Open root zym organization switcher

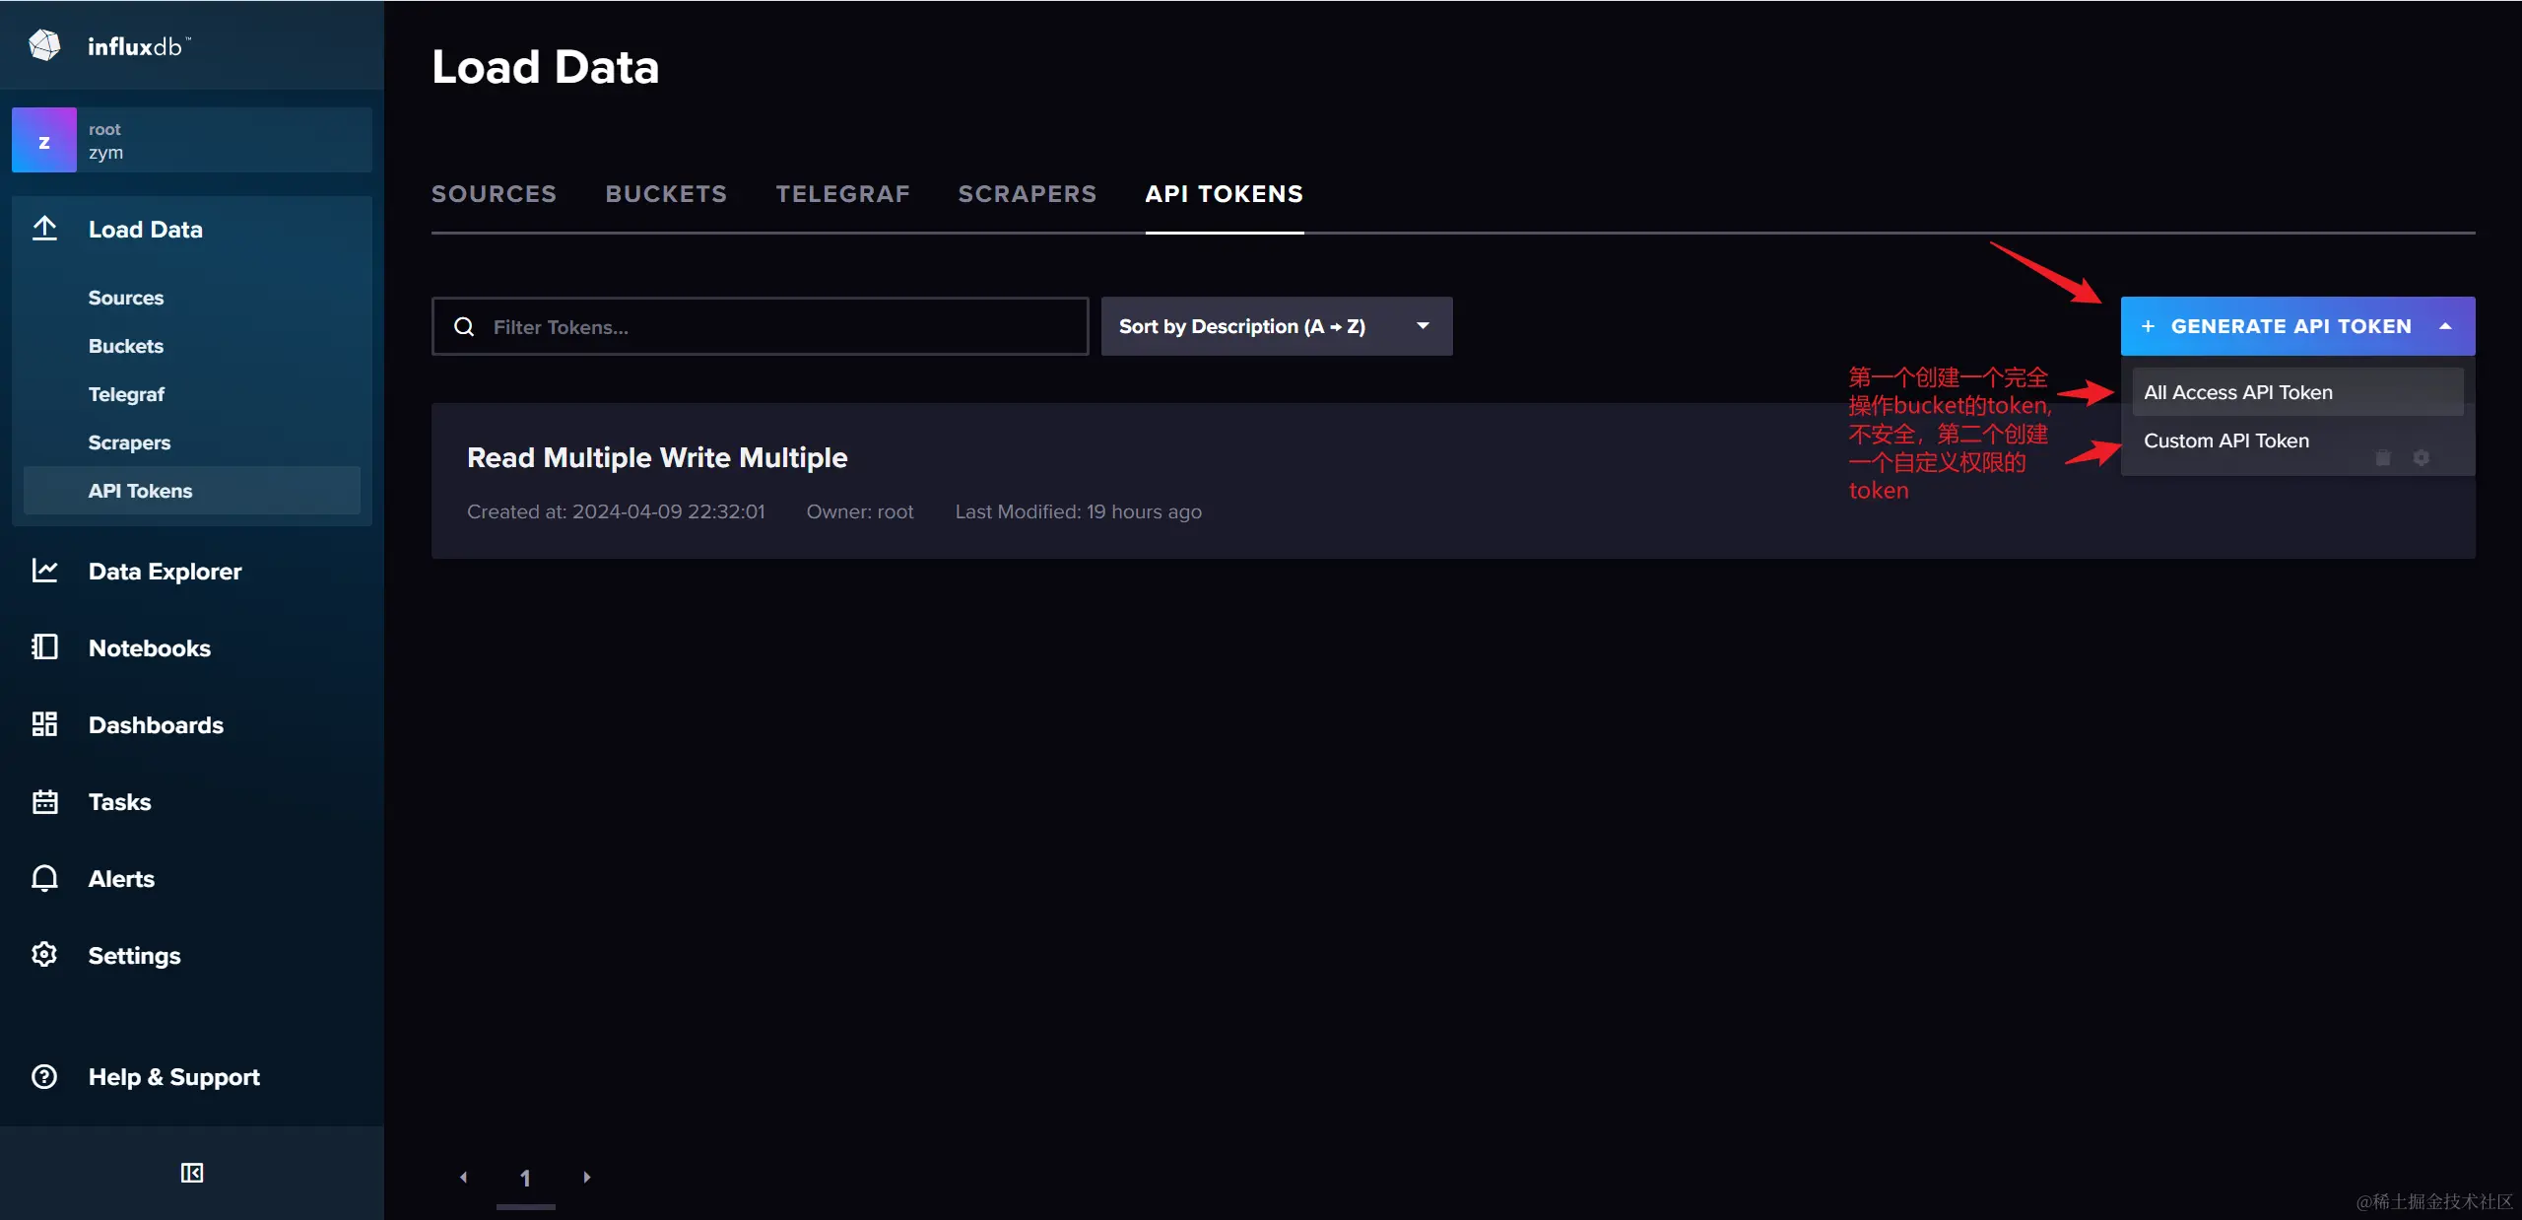click(192, 140)
